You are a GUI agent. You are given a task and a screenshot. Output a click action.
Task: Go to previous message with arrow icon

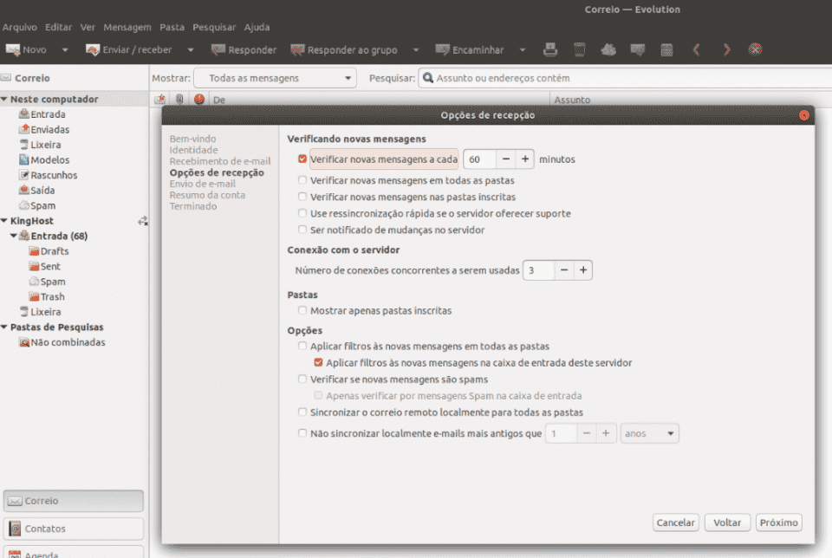pyautogui.click(x=696, y=49)
